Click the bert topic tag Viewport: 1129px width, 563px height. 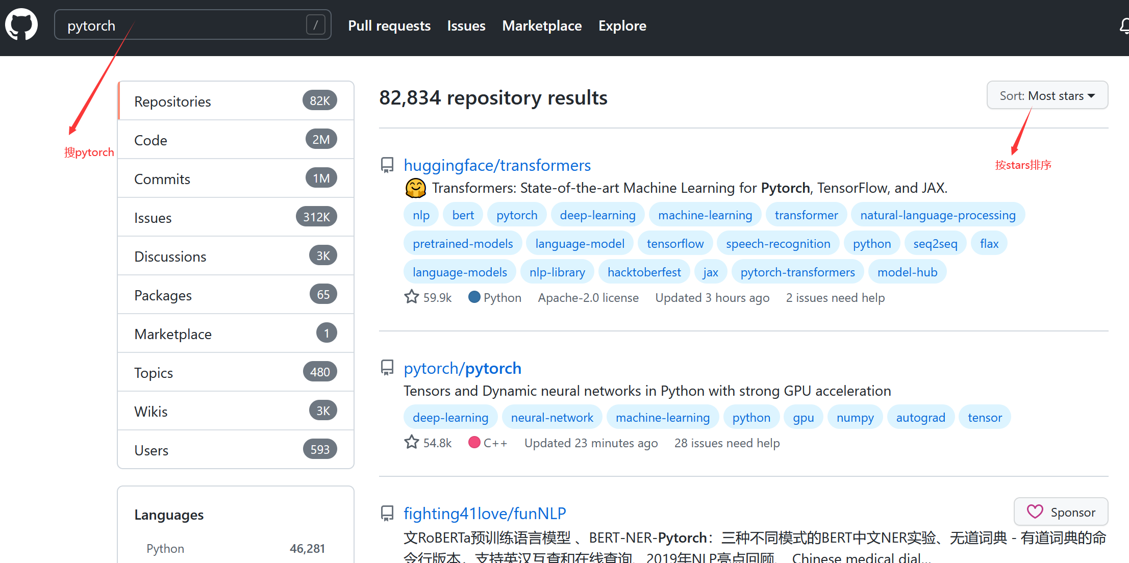pyautogui.click(x=463, y=215)
